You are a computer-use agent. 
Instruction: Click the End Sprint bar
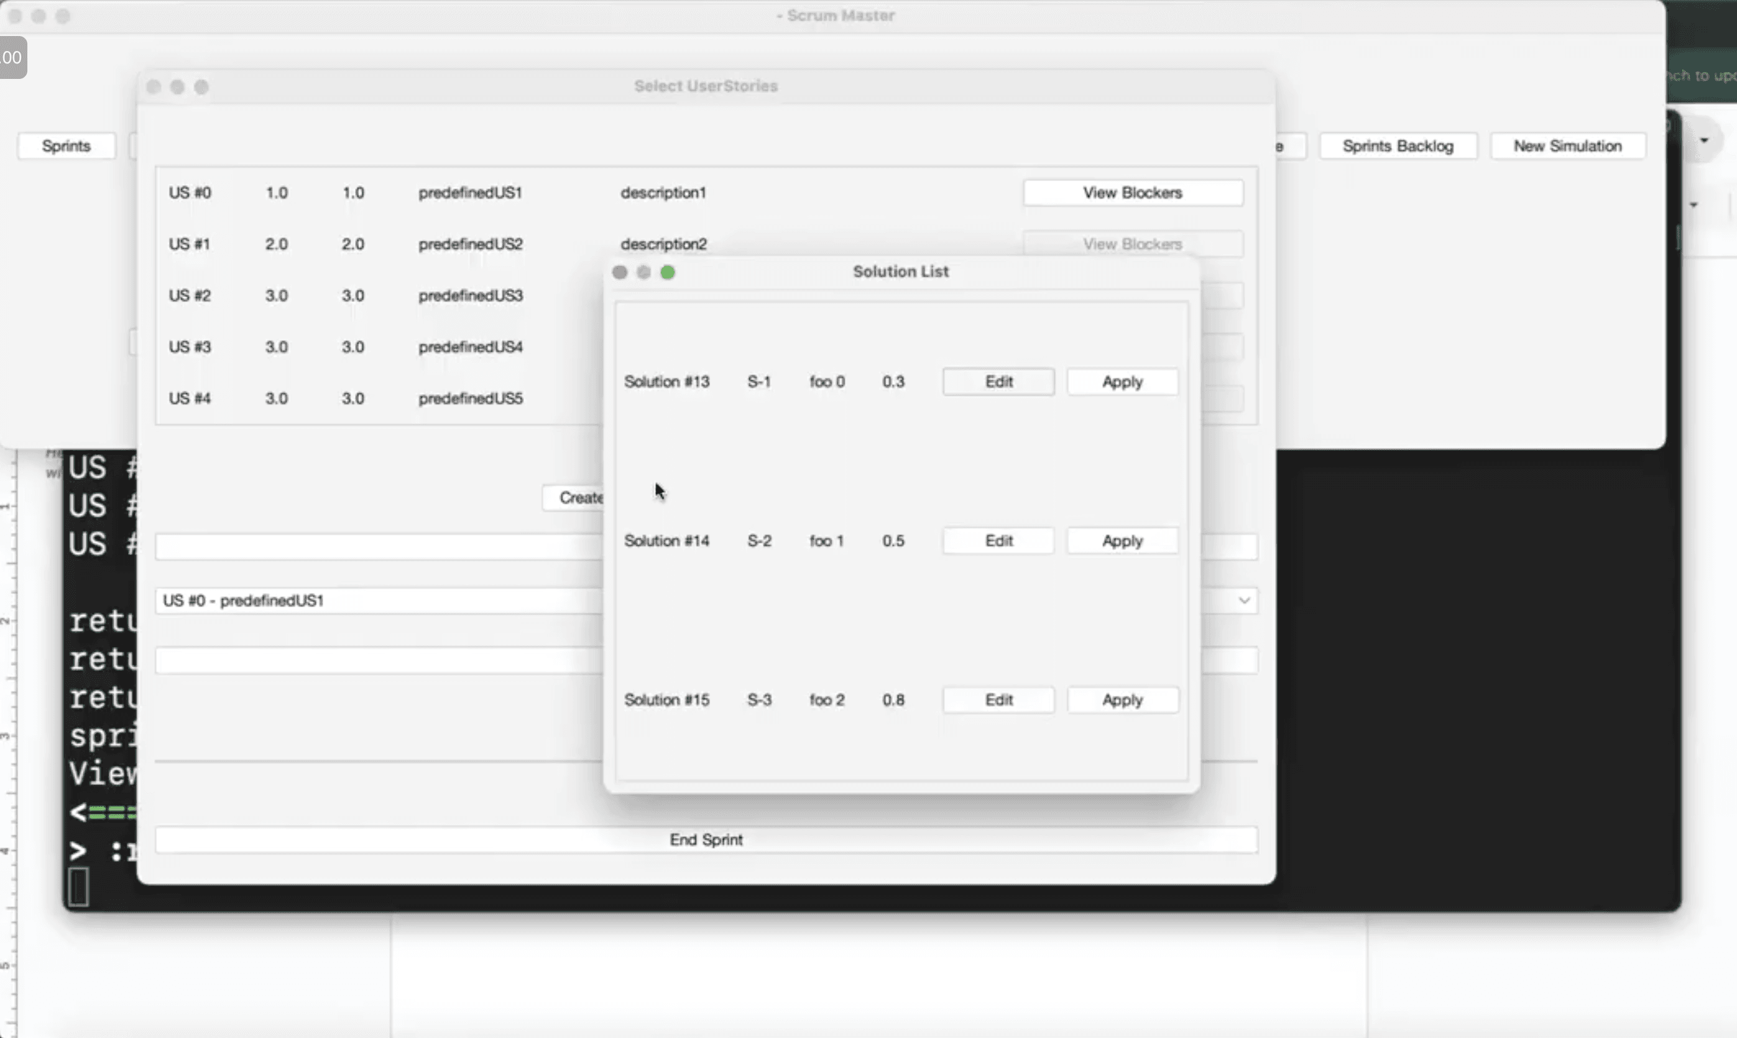(706, 839)
